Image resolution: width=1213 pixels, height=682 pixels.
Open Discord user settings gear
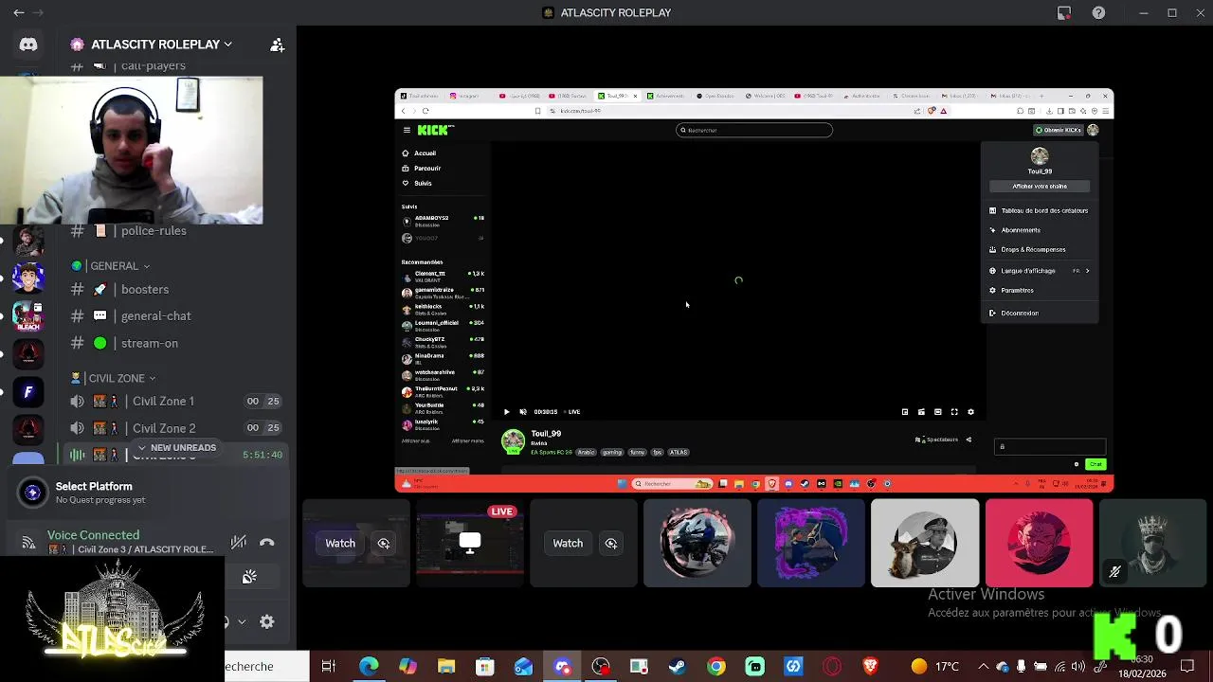[x=267, y=622]
